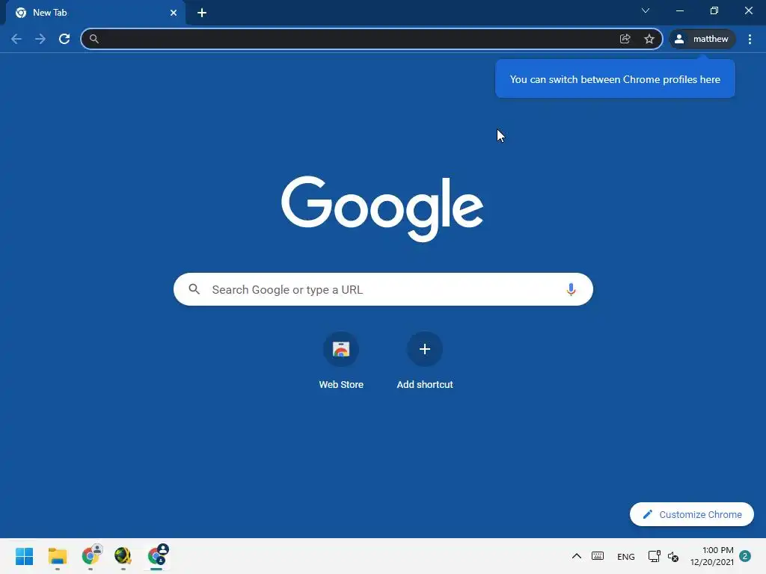Open Chrome's three-dot menu

click(750, 39)
